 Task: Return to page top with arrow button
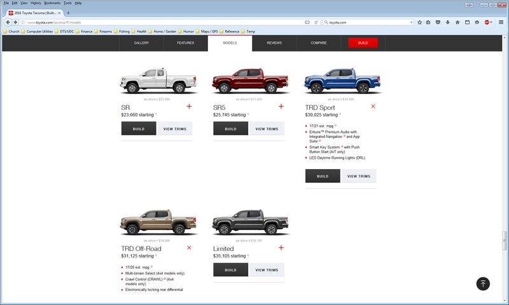(483, 283)
